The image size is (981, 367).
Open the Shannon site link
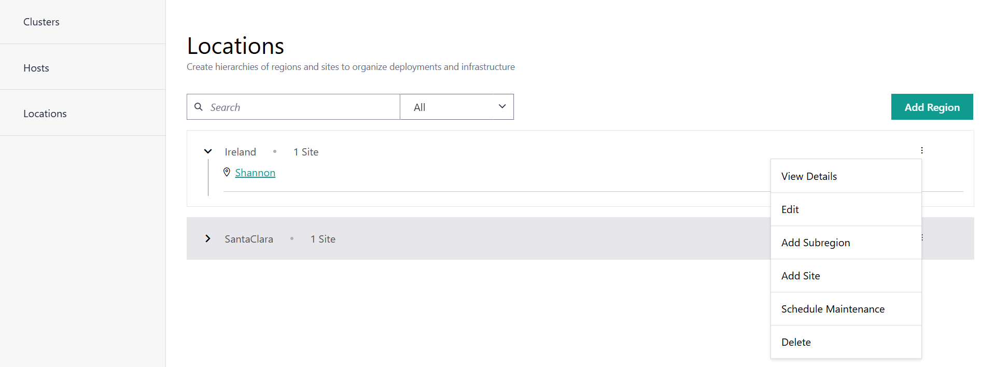coord(255,173)
